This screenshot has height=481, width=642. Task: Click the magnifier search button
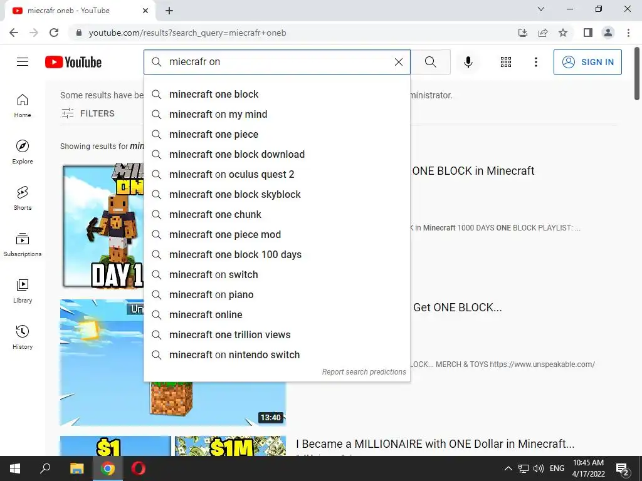point(430,62)
